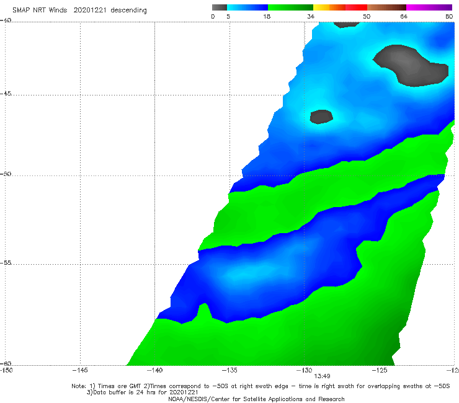Click the blue segment of the wind color bar
Viewport: 459px width, 403px height.
click(x=247, y=7)
